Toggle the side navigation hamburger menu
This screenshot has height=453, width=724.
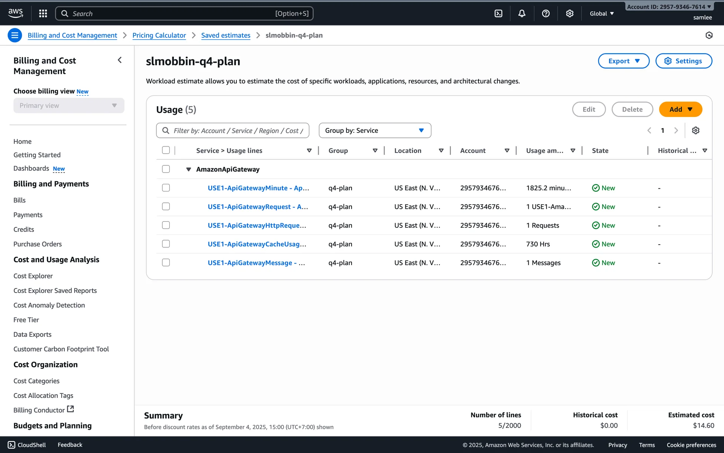click(x=15, y=35)
